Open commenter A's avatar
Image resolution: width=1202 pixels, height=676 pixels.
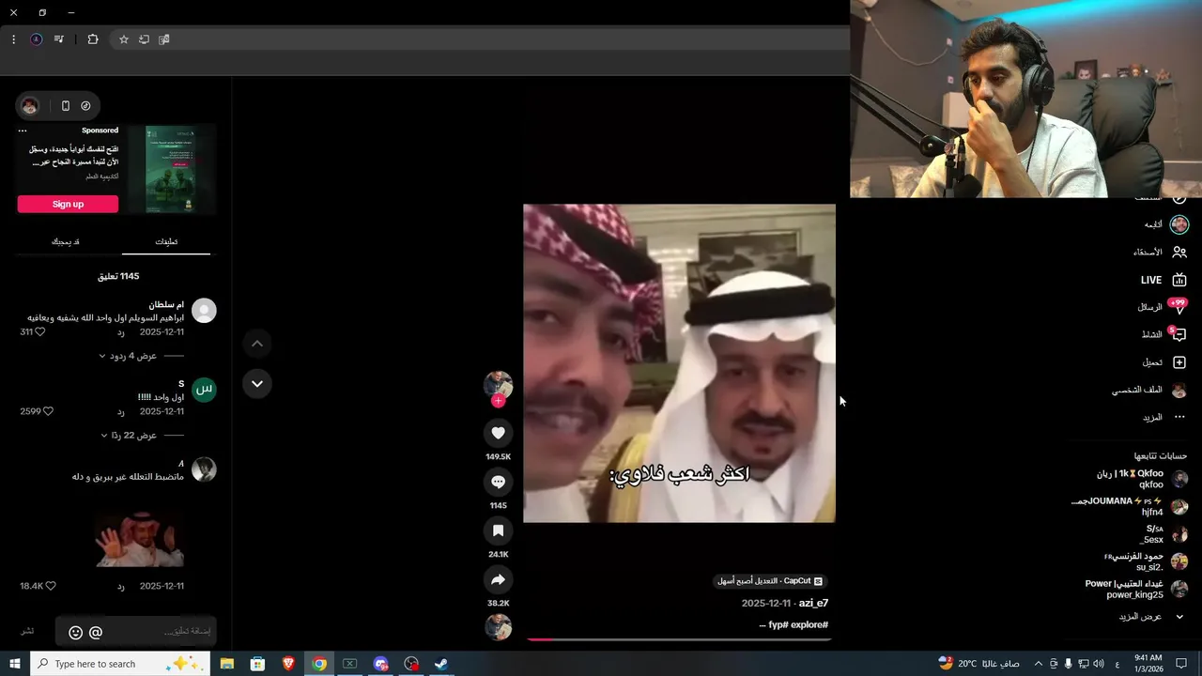(204, 469)
